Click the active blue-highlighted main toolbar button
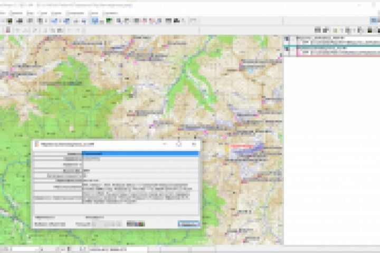Viewport: 380px width, 253px height. 94,21
